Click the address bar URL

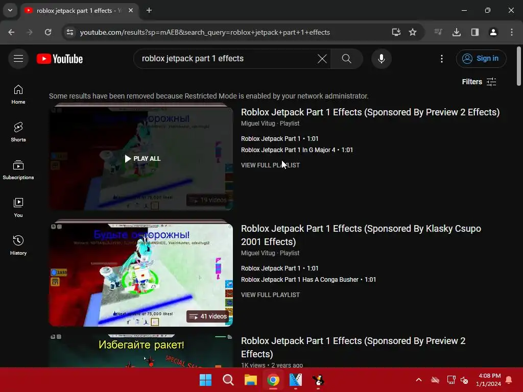click(205, 32)
